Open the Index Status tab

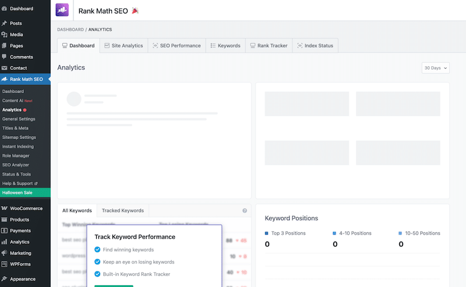pyautogui.click(x=315, y=45)
